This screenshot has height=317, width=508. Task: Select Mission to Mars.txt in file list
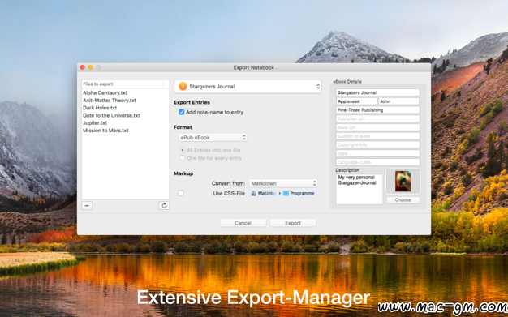pyautogui.click(x=105, y=131)
